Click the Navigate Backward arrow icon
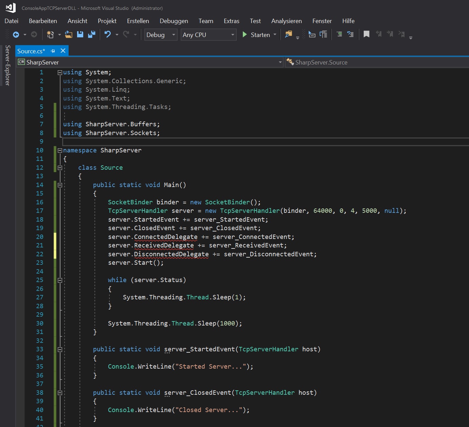The image size is (469, 427). tap(16, 35)
